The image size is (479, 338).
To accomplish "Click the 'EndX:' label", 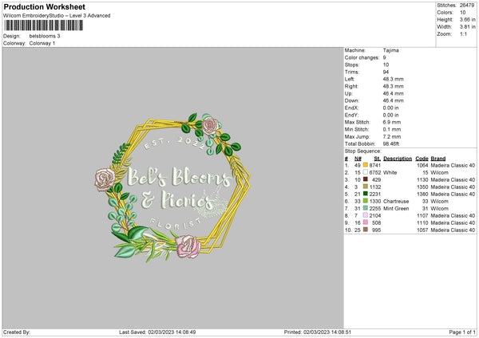I will tap(351, 108).
